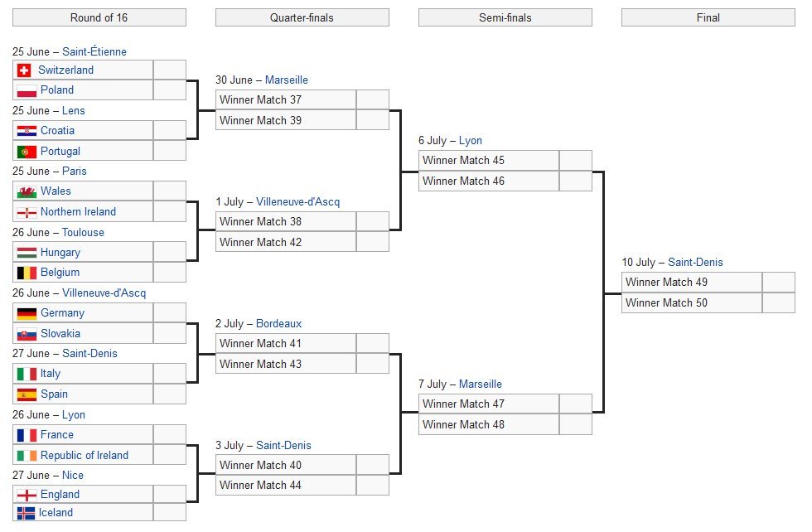Click the Portugal flag icon
This screenshot has width=812, height=532.
(27, 152)
